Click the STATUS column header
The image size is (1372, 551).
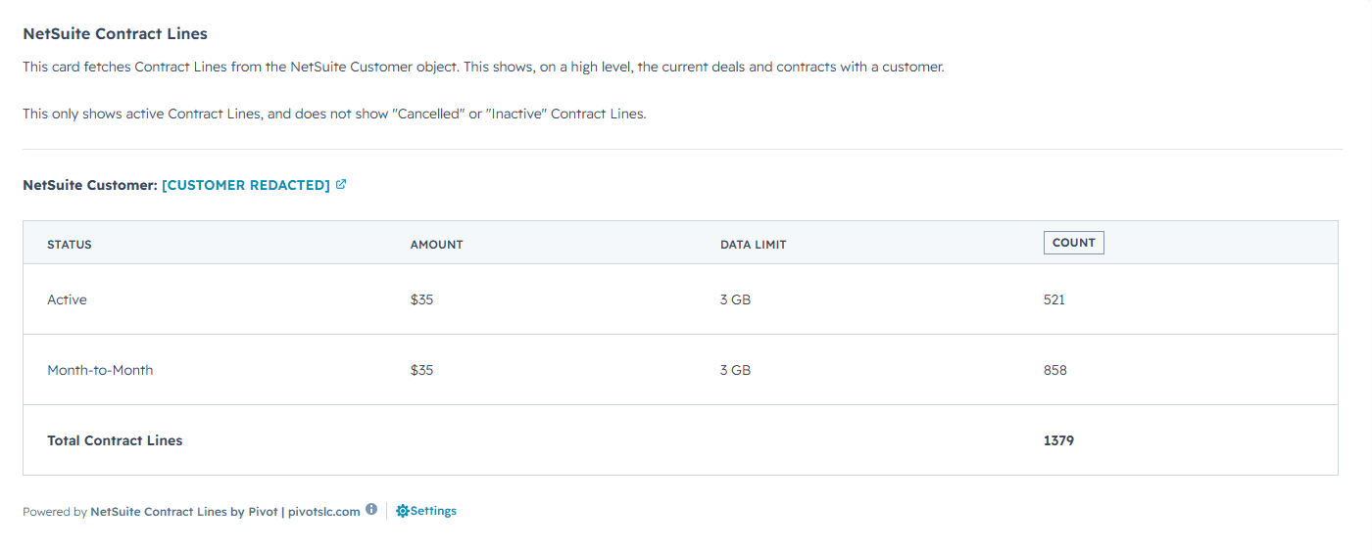pyautogui.click(x=70, y=245)
